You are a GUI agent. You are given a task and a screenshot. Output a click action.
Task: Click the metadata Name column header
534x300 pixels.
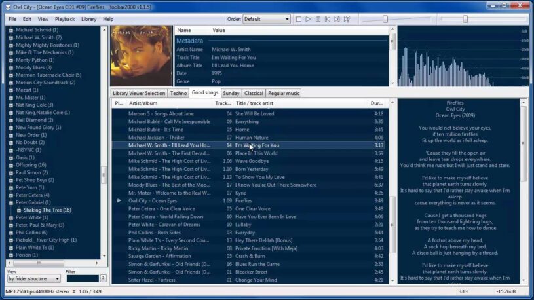click(193, 30)
